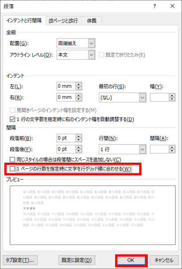Click the 既定に設定 button
The width and height of the screenshot is (182, 269).
(77, 260)
